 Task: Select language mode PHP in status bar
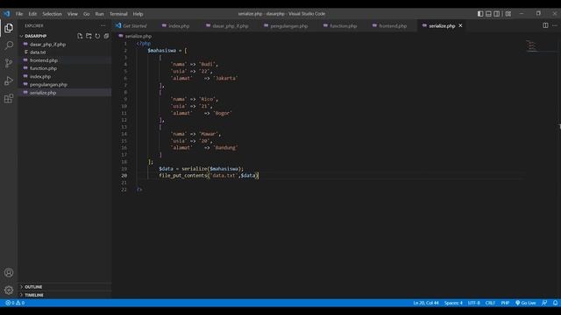[x=505, y=303]
